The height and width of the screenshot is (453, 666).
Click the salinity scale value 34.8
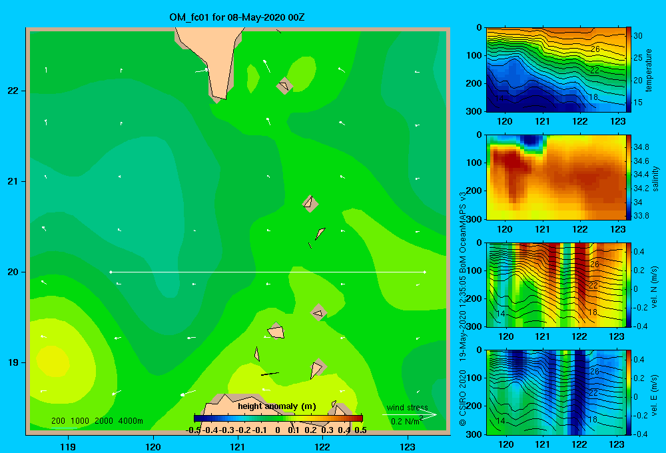[641, 147]
